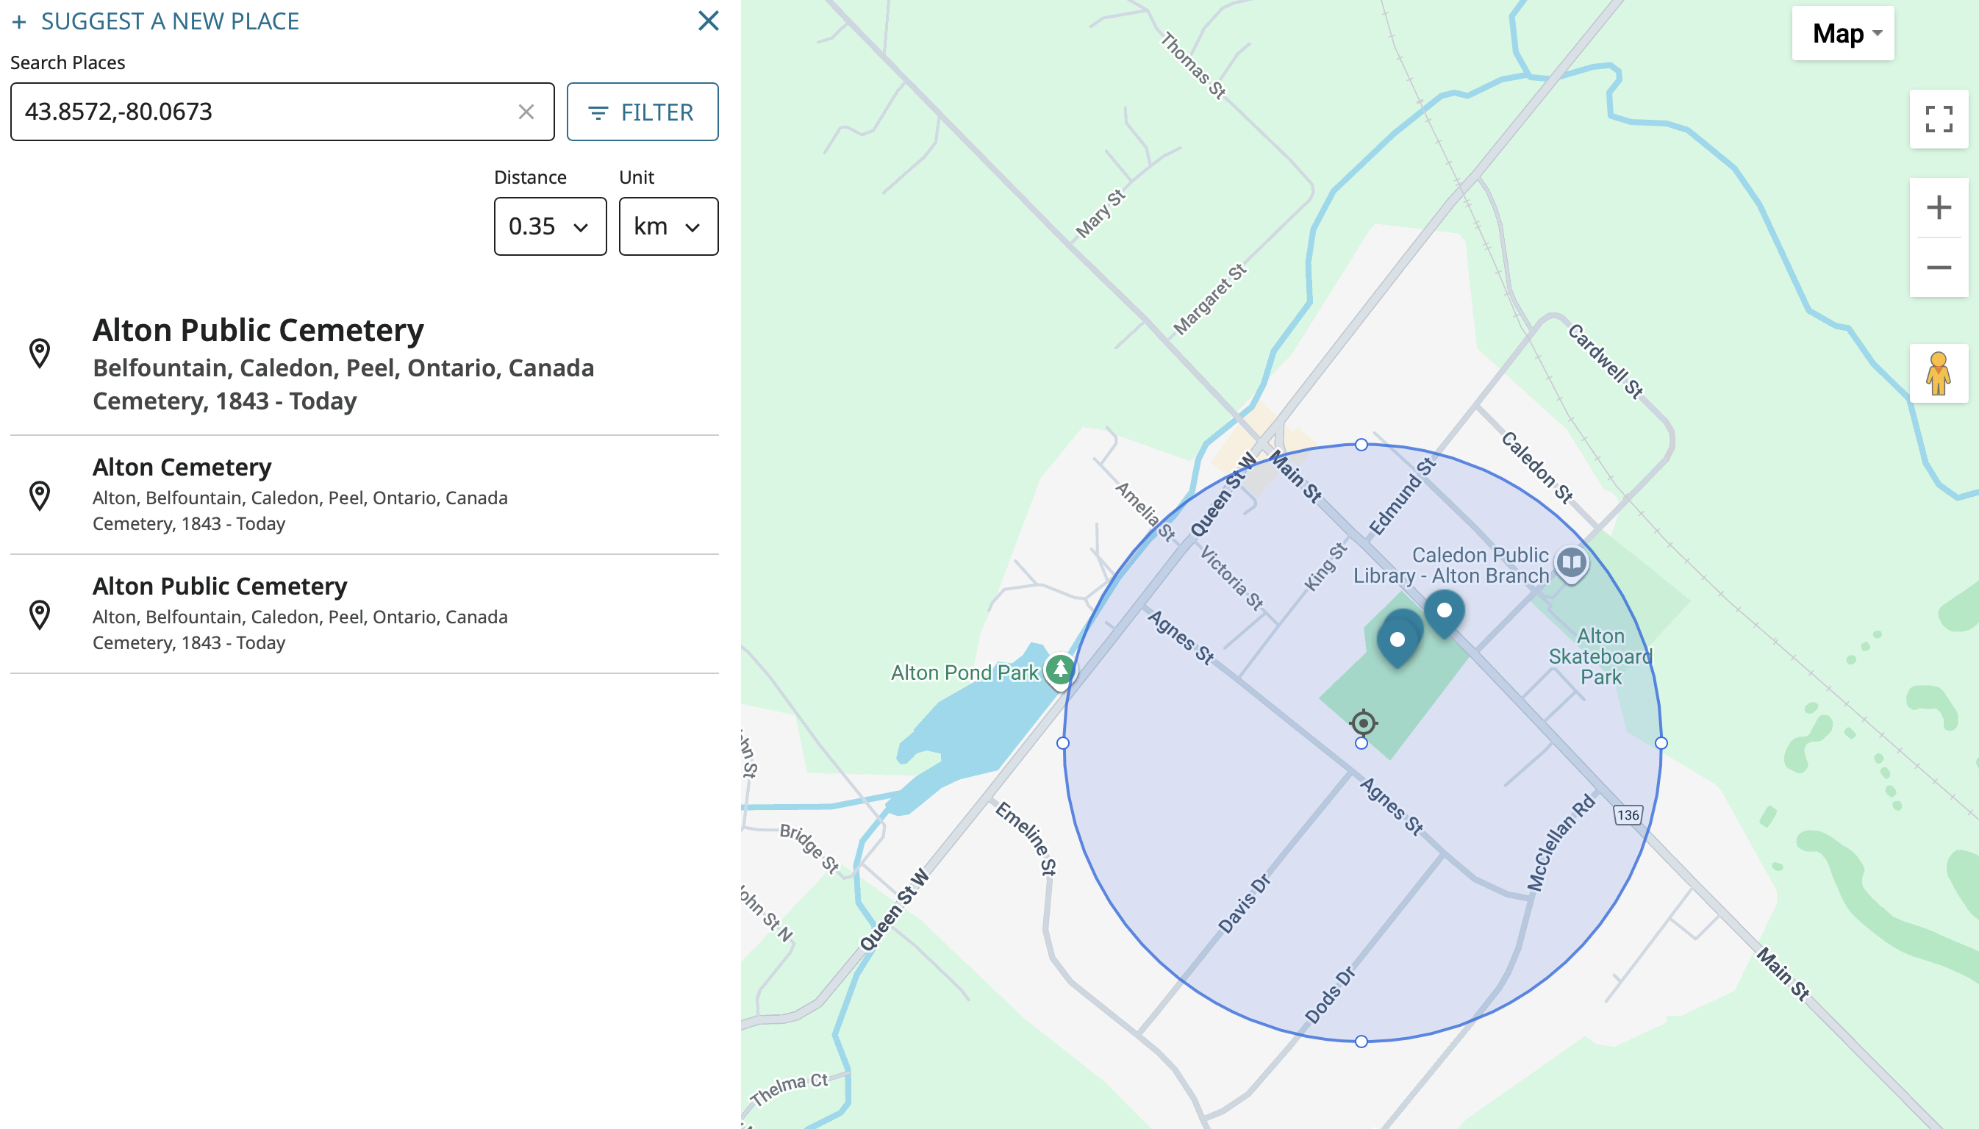Open the Map type dropdown
Image resolution: width=1979 pixels, height=1129 pixels.
1842,33
